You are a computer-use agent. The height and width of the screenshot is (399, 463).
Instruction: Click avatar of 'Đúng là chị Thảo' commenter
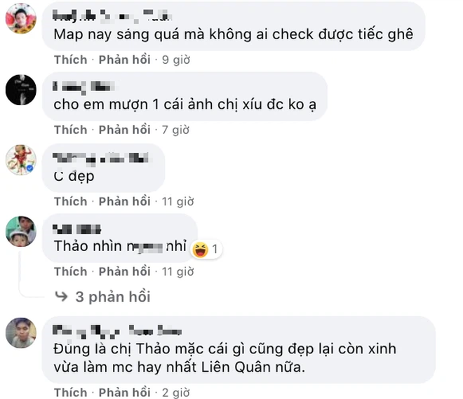20,333
